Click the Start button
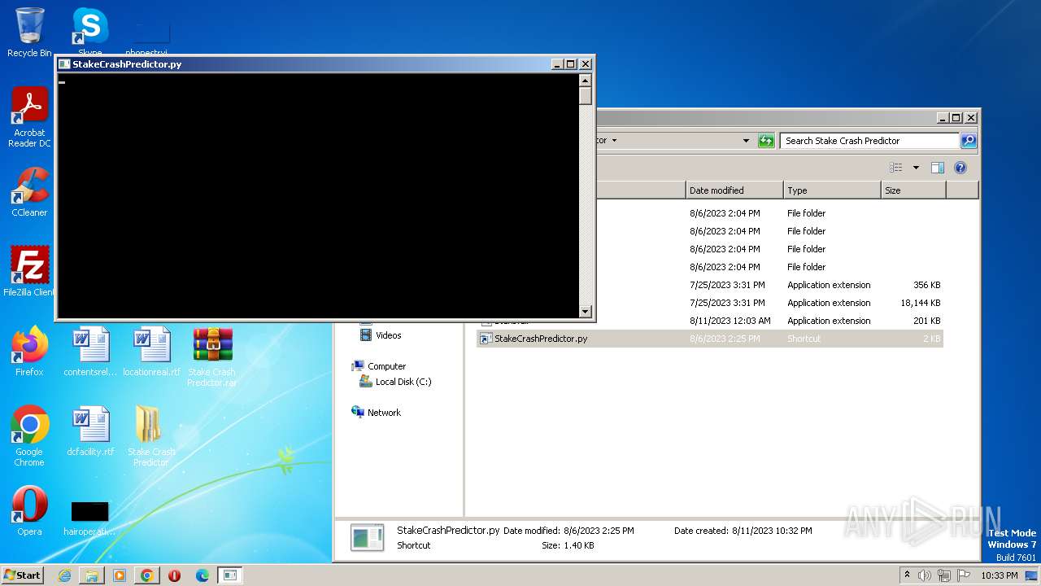1041x586 pixels. [23, 575]
